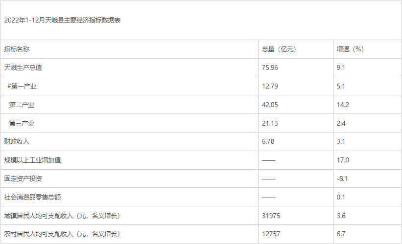The image size is (402, 244).
Task: Select the value 31975
Action: coord(271,216)
